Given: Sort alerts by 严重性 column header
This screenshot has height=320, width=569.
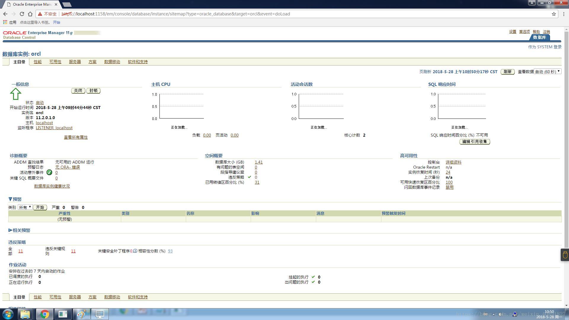Looking at the screenshot, I should (65, 213).
